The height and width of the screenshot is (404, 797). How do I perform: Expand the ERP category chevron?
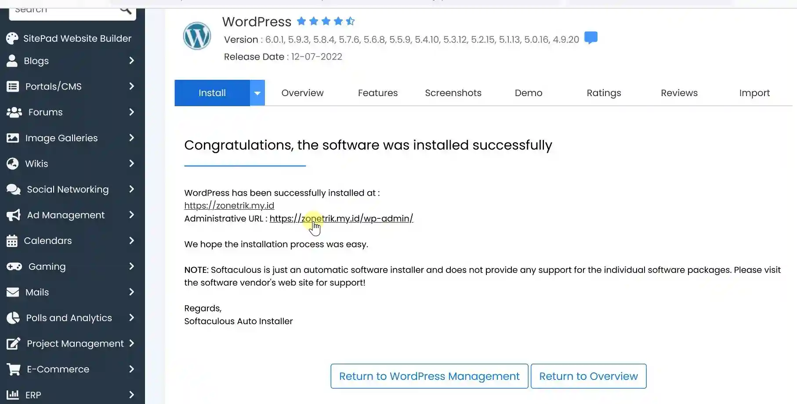(x=131, y=395)
